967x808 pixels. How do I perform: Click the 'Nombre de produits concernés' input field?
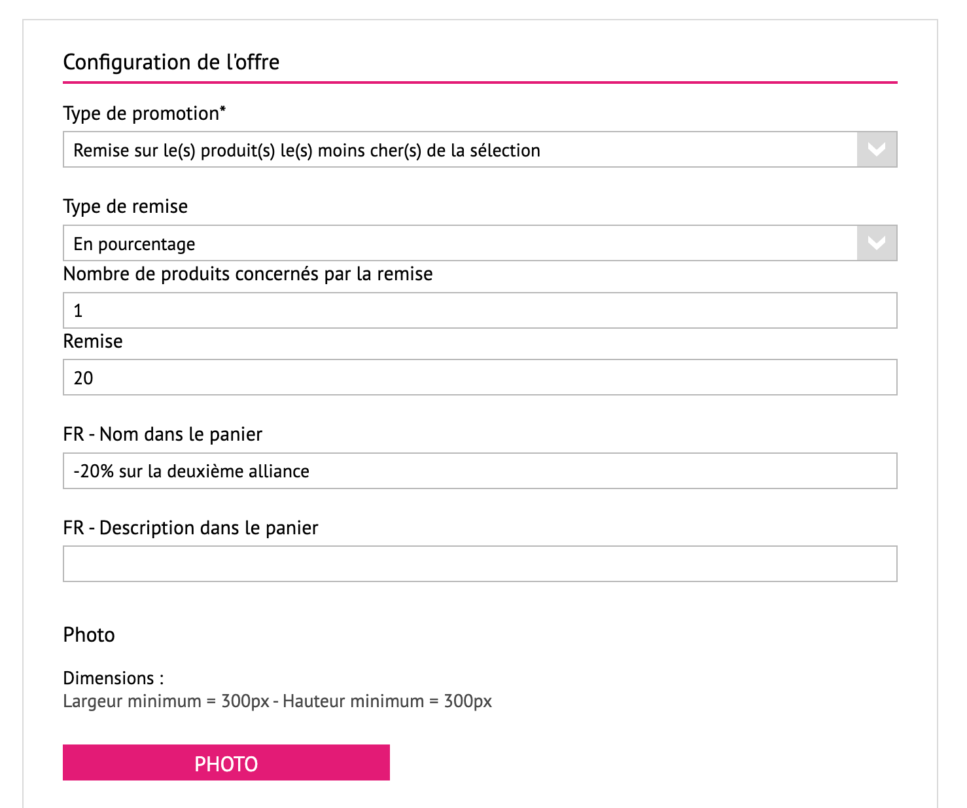pos(480,310)
